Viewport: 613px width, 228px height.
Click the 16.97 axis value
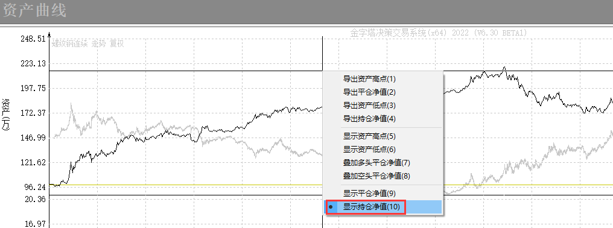(x=35, y=224)
